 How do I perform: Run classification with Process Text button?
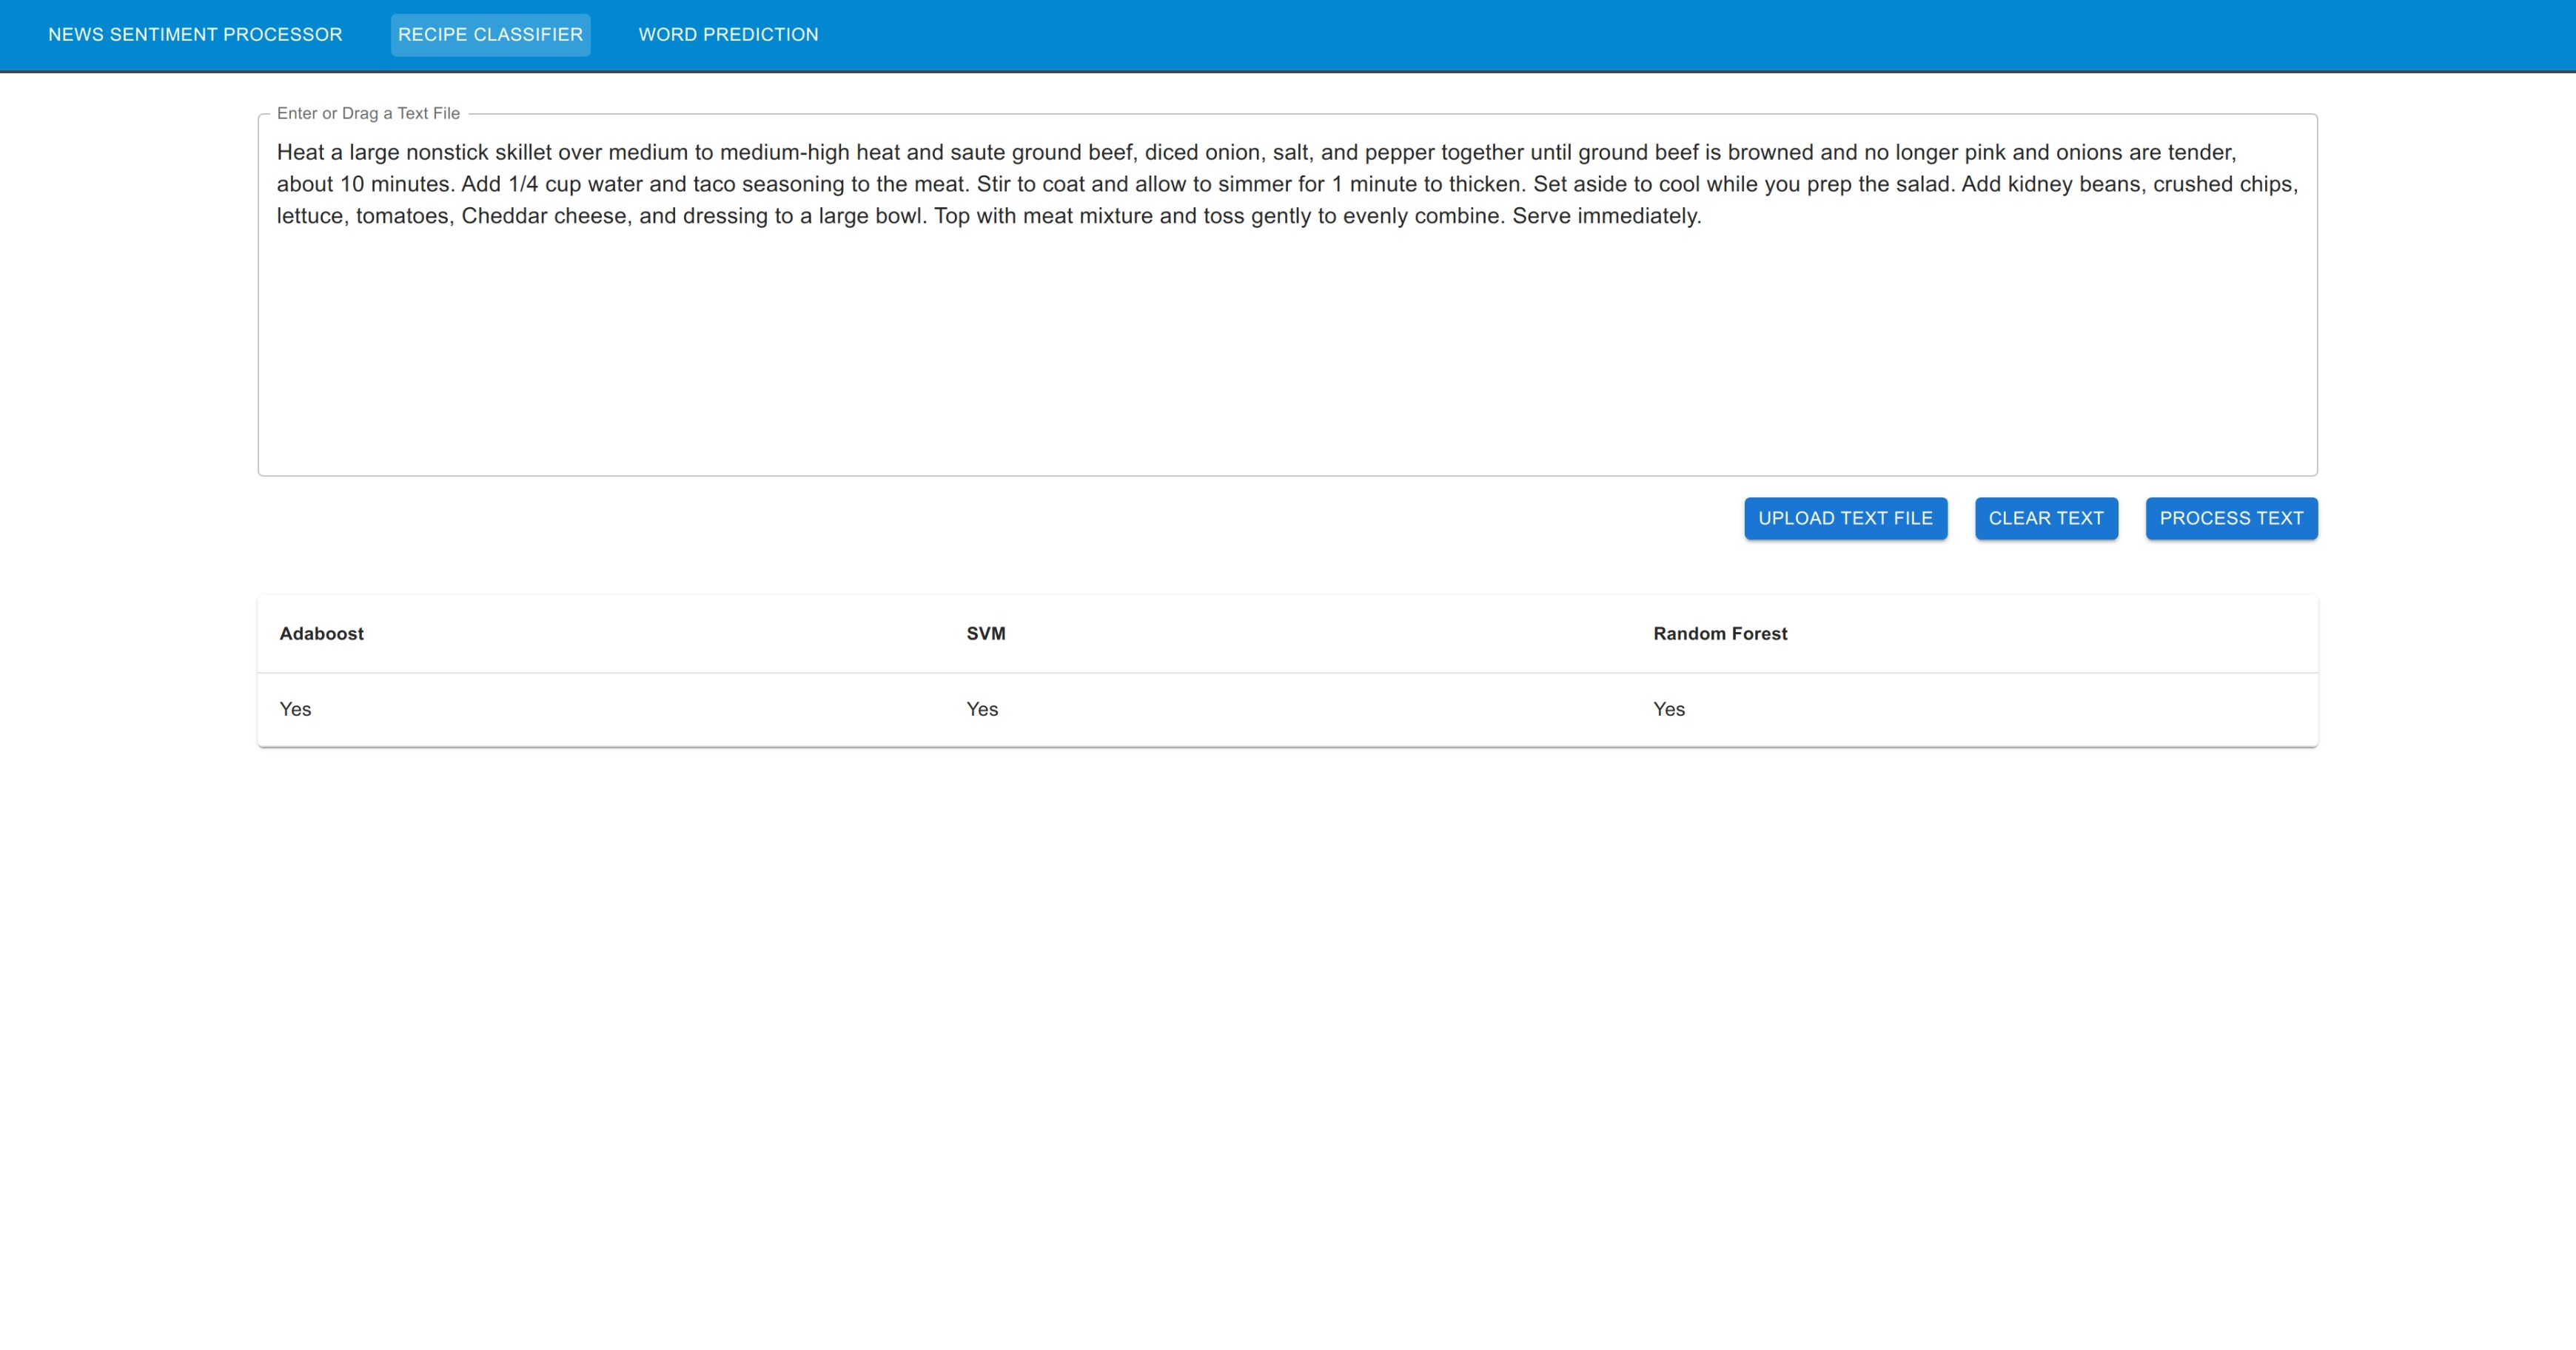coord(2231,518)
